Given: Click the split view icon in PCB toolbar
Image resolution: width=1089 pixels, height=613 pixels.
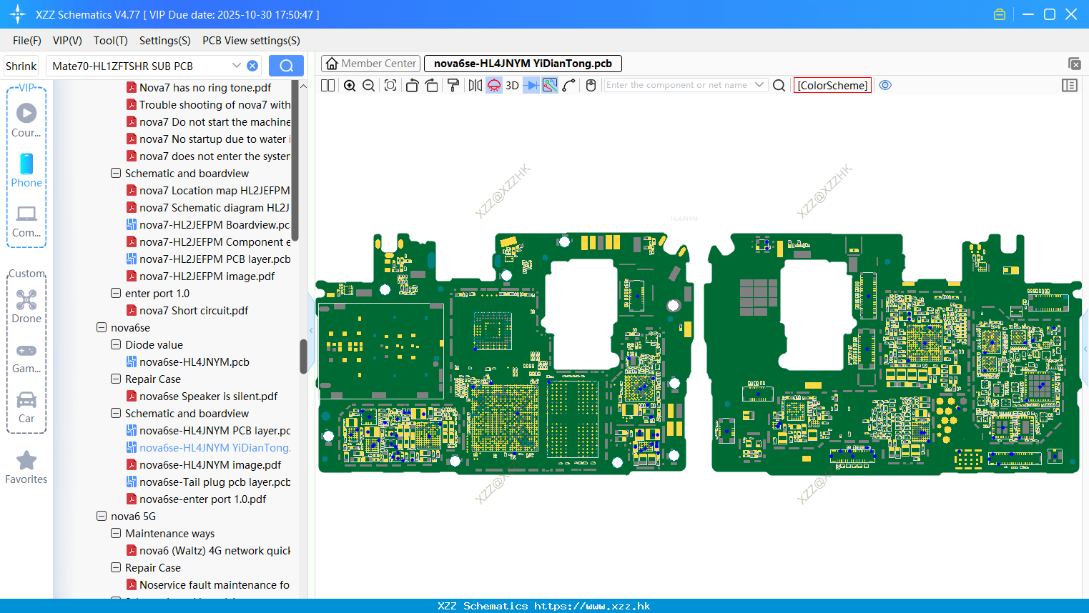Looking at the screenshot, I should click(x=327, y=85).
